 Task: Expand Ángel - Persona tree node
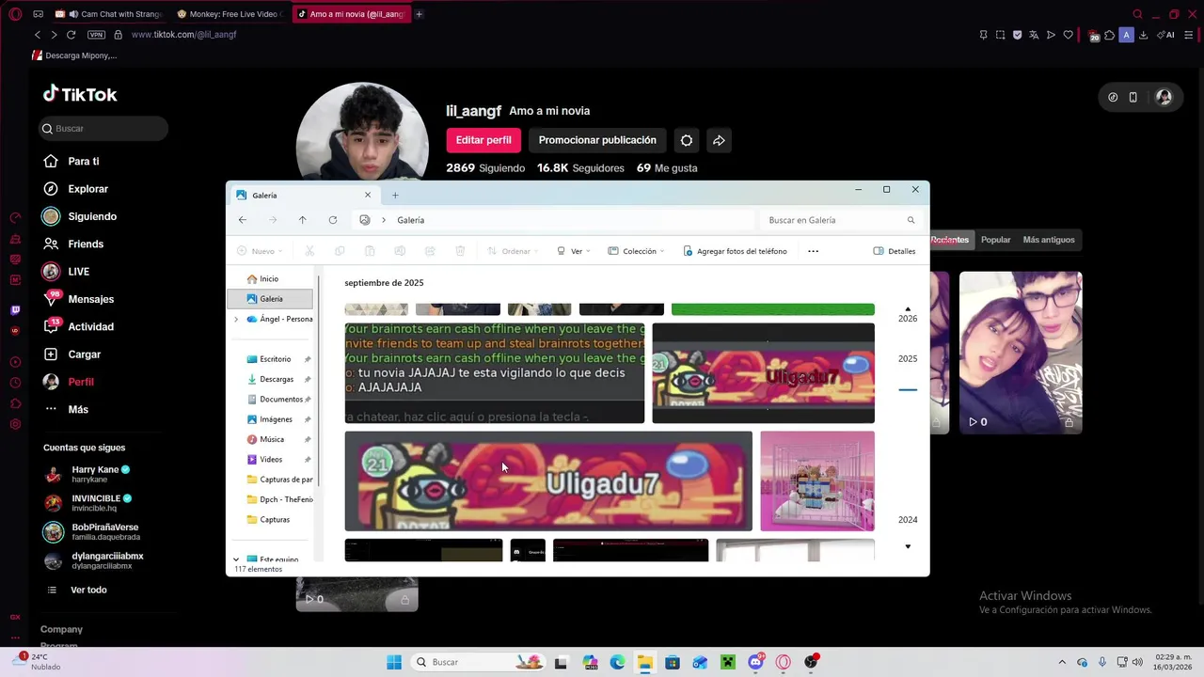click(x=236, y=319)
